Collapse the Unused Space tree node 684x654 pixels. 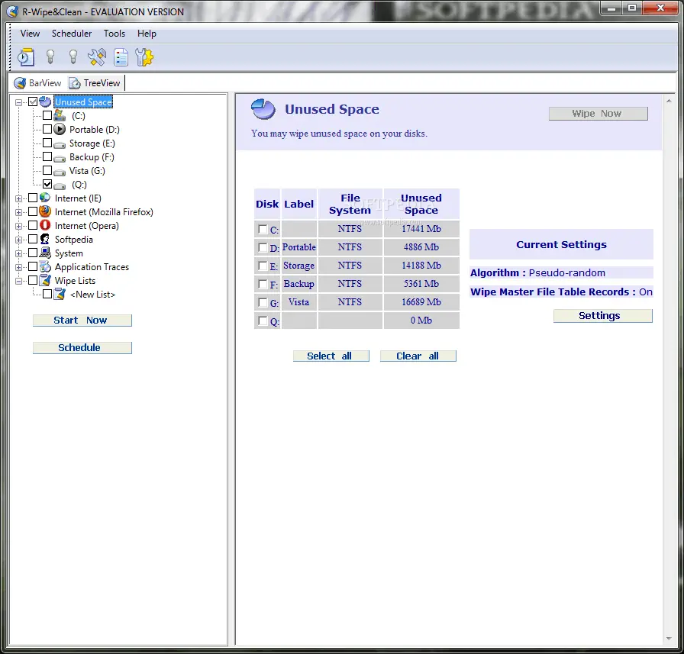[19, 102]
